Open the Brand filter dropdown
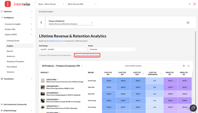This screenshot has width=198, height=113. [112, 49]
